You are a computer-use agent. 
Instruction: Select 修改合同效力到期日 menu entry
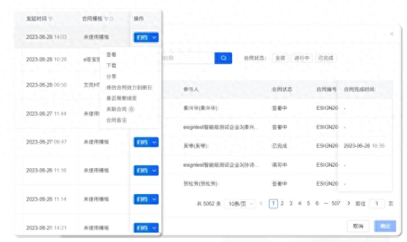click(129, 87)
